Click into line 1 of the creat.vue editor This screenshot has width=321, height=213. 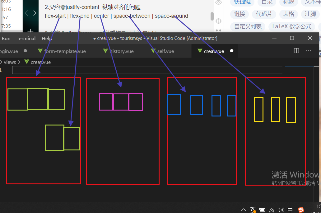point(147,70)
